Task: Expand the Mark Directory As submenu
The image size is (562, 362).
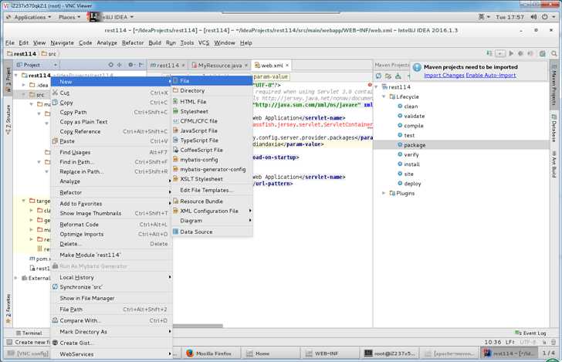Action: 111,332
